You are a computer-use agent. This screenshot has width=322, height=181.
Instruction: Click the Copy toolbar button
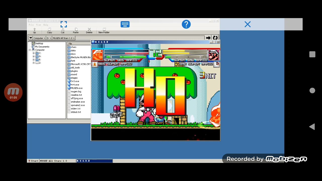coord(50,31)
